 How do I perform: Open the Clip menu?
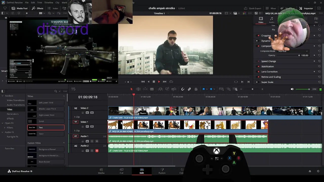coord(57,3)
